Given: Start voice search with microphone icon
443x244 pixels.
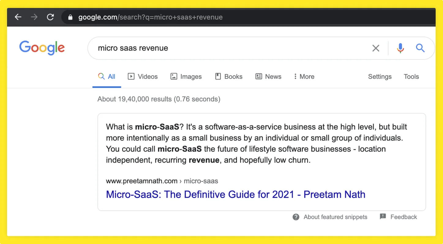Looking at the screenshot, I should [400, 48].
